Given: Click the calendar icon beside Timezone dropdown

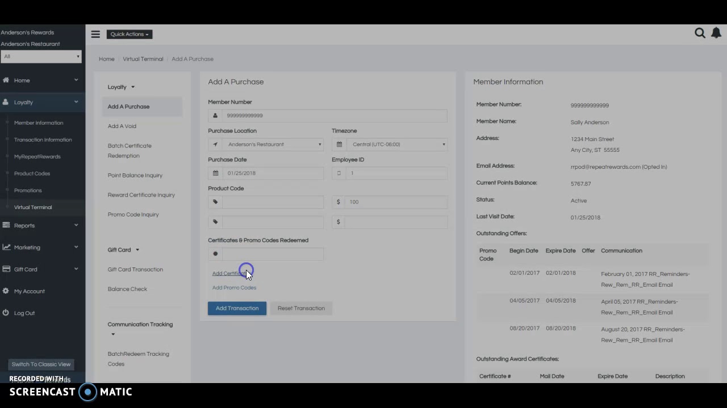Looking at the screenshot, I should click(339, 144).
